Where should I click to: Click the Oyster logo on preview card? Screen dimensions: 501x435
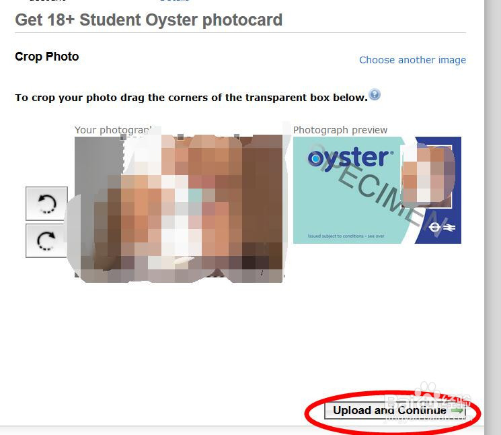tap(349, 158)
